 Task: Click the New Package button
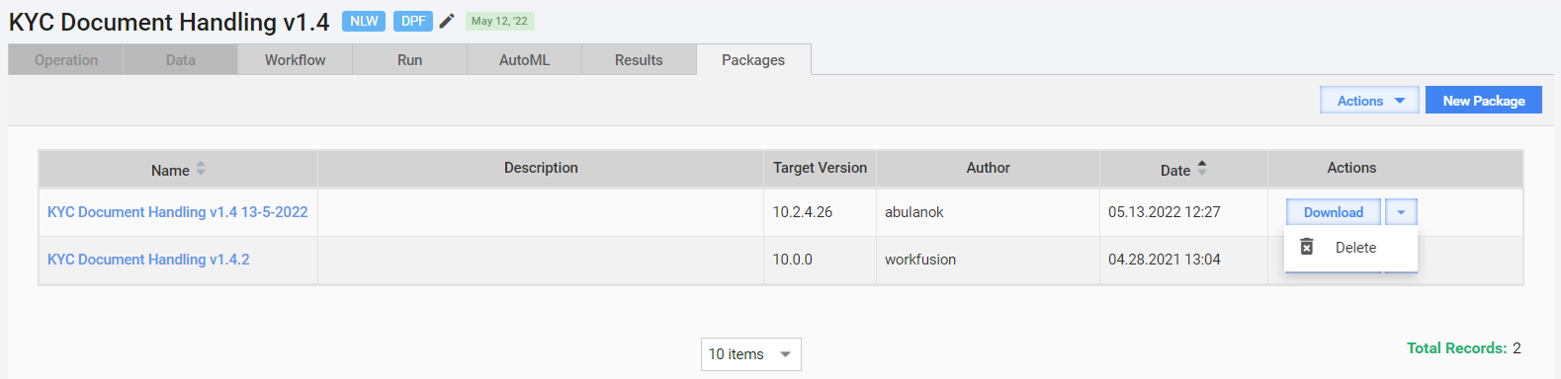(1484, 101)
